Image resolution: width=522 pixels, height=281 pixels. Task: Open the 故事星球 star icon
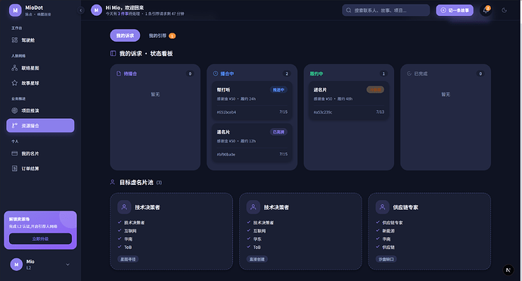coord(14,83)
